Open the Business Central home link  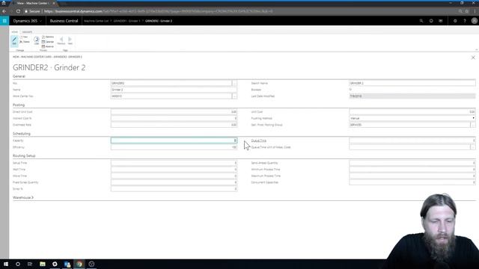click(64, 21)
